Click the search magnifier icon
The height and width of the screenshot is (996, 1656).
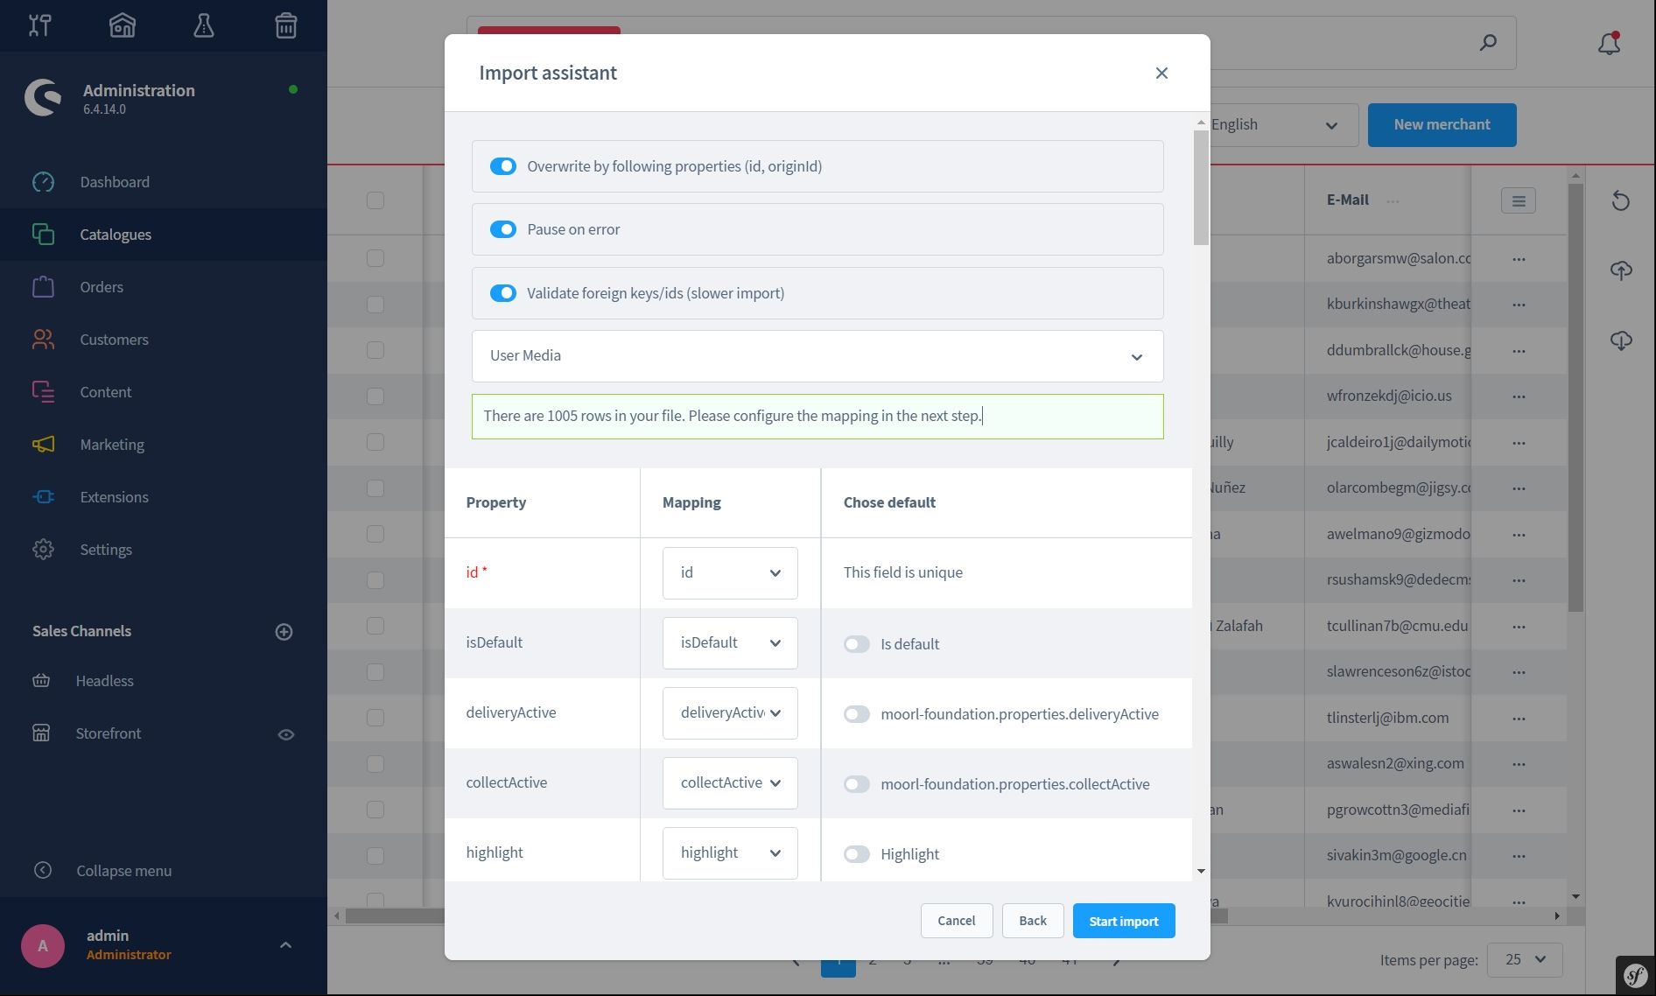[1488, 43]
